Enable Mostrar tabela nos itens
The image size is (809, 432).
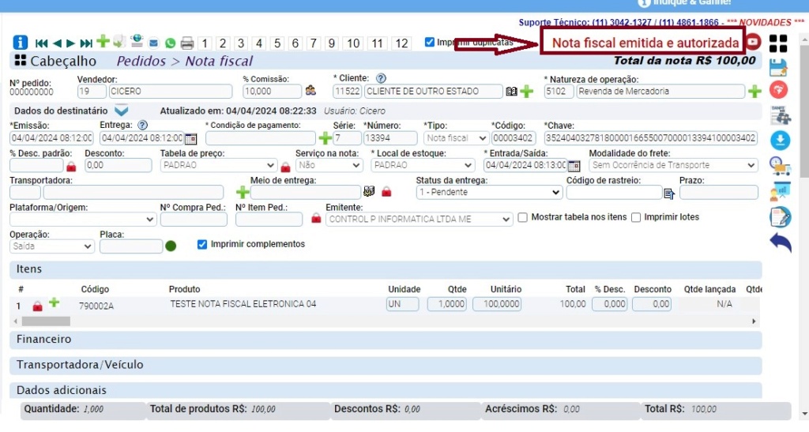(x=523, y=217)
